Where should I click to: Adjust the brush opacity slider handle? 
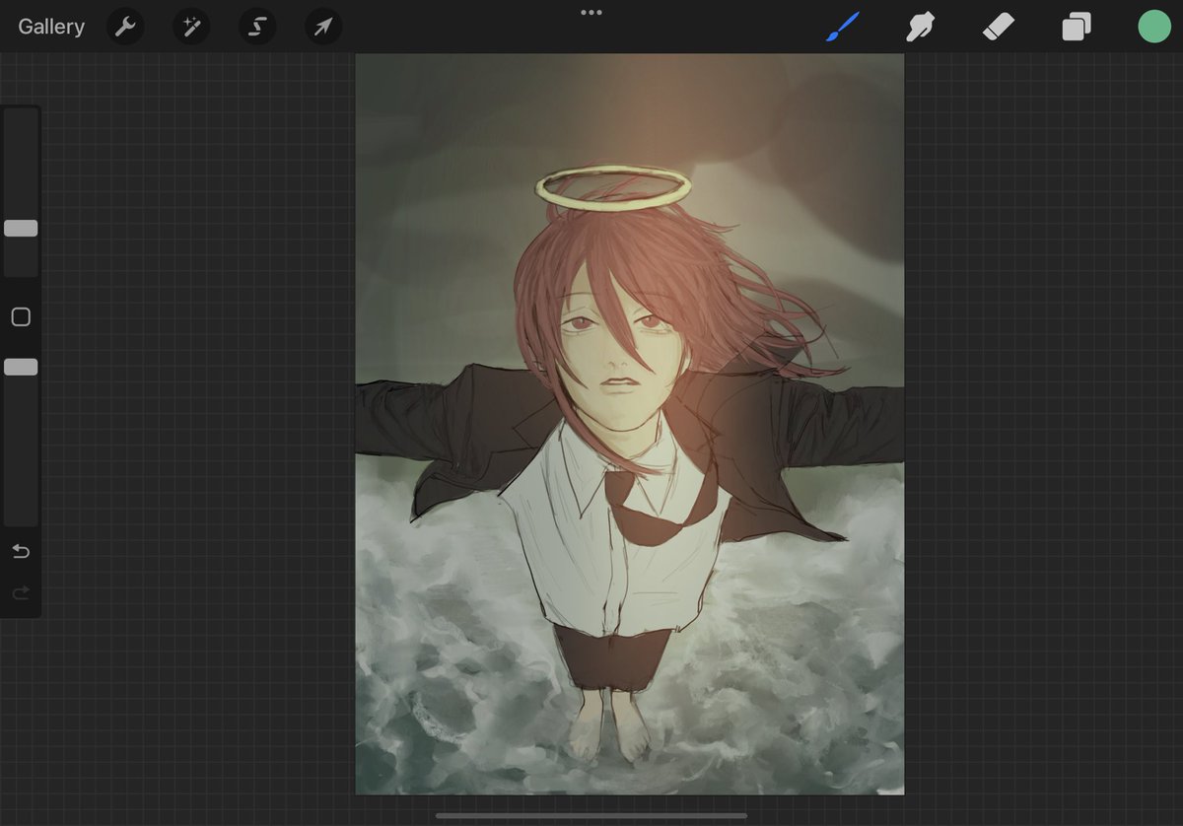(21, 367)
